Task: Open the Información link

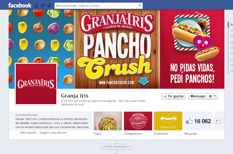Action: pos(28,133)
